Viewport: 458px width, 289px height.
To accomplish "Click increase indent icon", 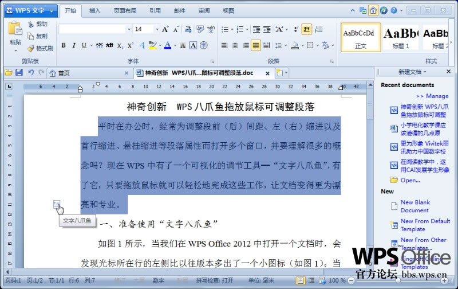I will point(267,29).
